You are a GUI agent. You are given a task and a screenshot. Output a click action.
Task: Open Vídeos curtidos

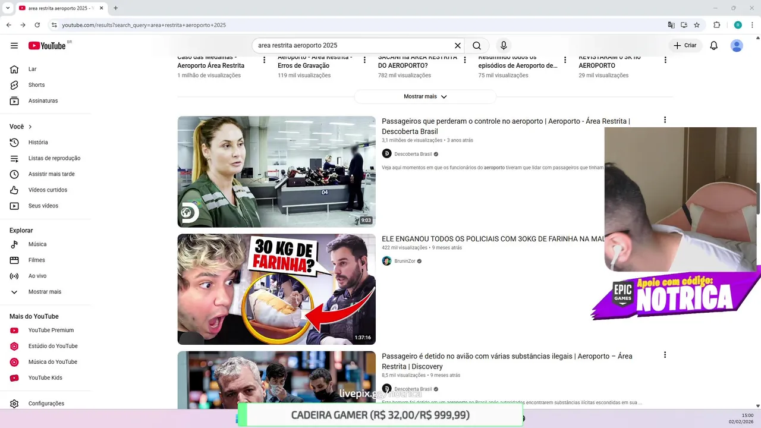click(x=45, y=190)
